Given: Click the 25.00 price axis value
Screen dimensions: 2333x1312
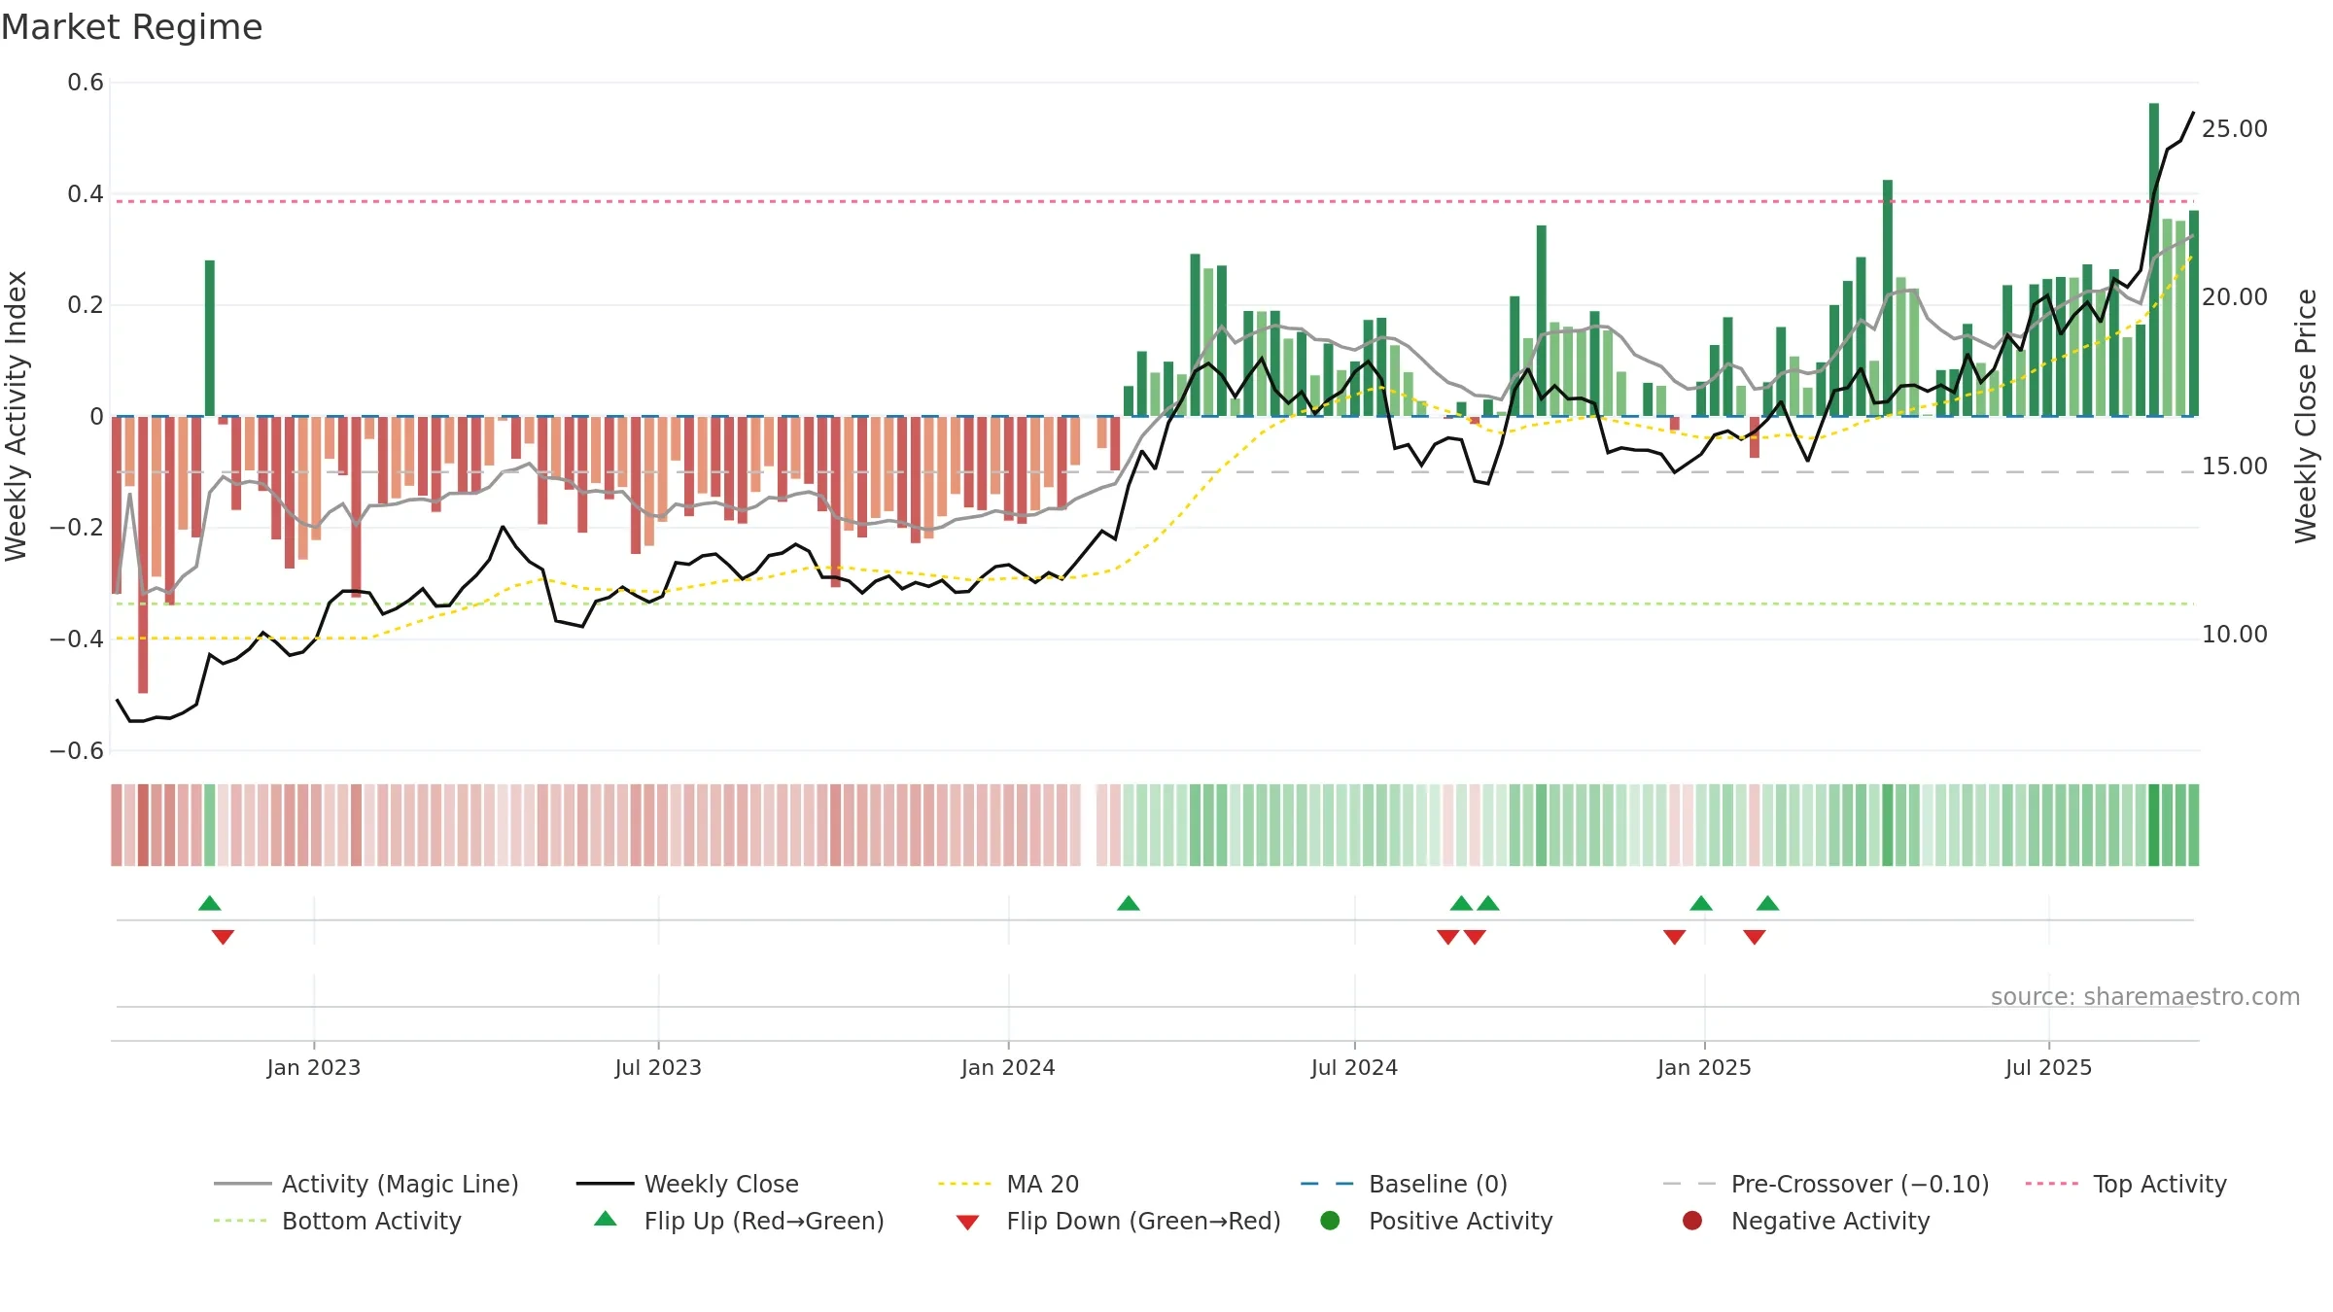Looking at the screenshot, I should (x=2234, y=129).
